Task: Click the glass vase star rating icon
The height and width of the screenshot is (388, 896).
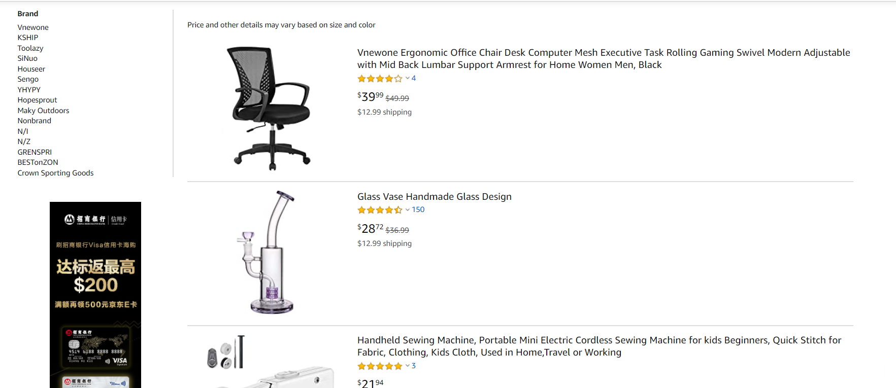Action: (x=380, y=210)
